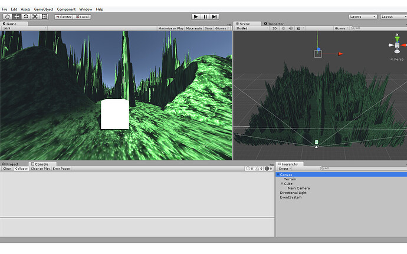Viewport: 407px width, 254px height.
Task: Select the Rotate tool
Action: 26,17
